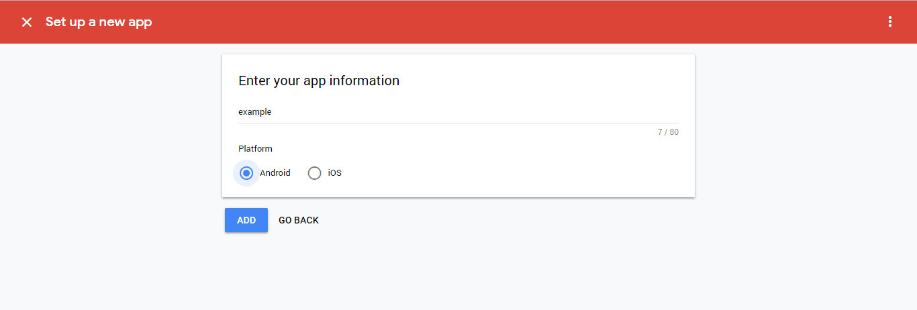Click blank space inside the white card

(524, 168)
